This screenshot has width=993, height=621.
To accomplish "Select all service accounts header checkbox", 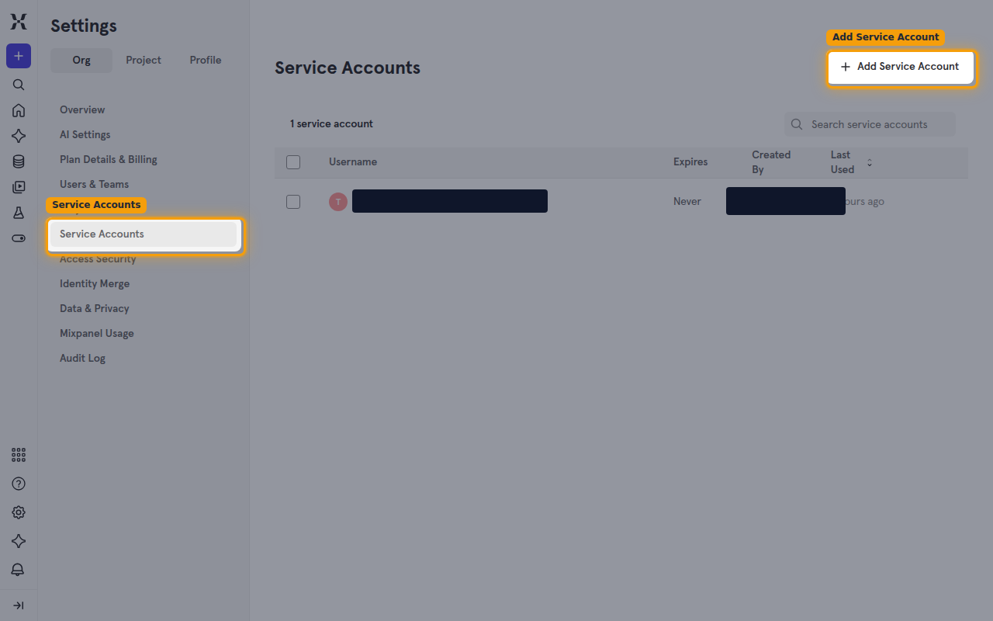I will pyautogui.click(x=293, y=162).
